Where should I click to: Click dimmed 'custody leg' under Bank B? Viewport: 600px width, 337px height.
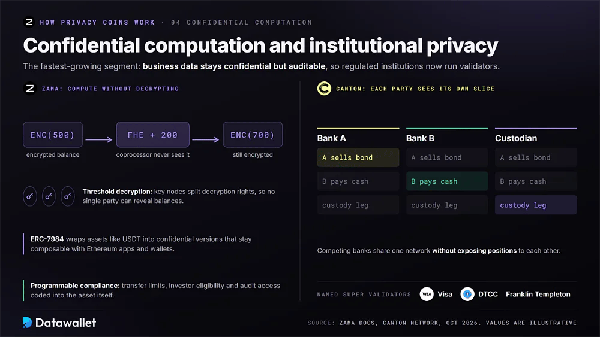pos(447,205)
